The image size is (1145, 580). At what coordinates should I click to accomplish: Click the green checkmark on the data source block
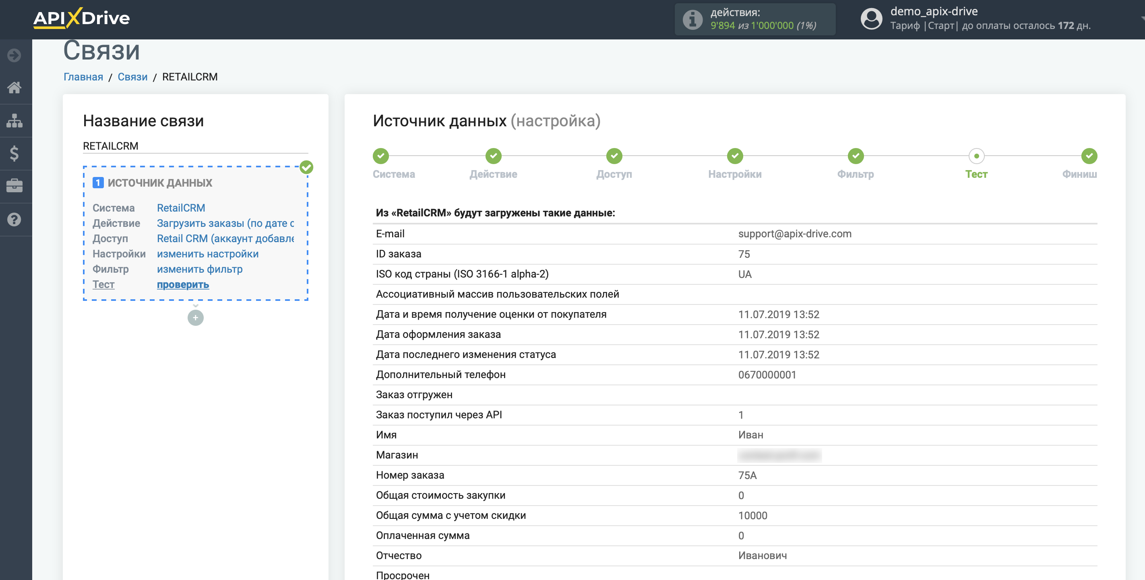(x=306, y=167)
